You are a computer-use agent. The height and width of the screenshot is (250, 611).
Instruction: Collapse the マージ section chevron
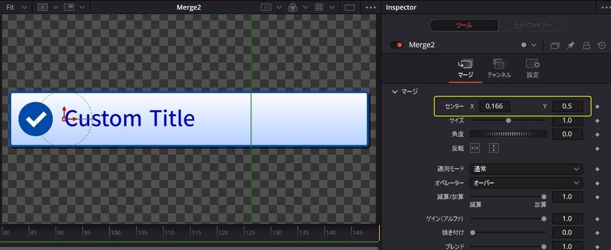[x=394, y=91]
